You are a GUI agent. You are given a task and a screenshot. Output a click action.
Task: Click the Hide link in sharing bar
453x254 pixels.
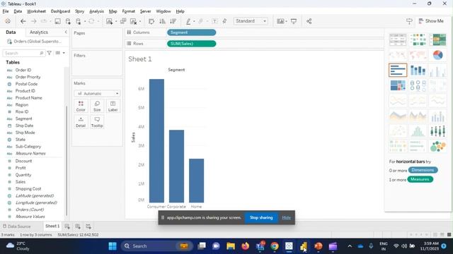286,218
